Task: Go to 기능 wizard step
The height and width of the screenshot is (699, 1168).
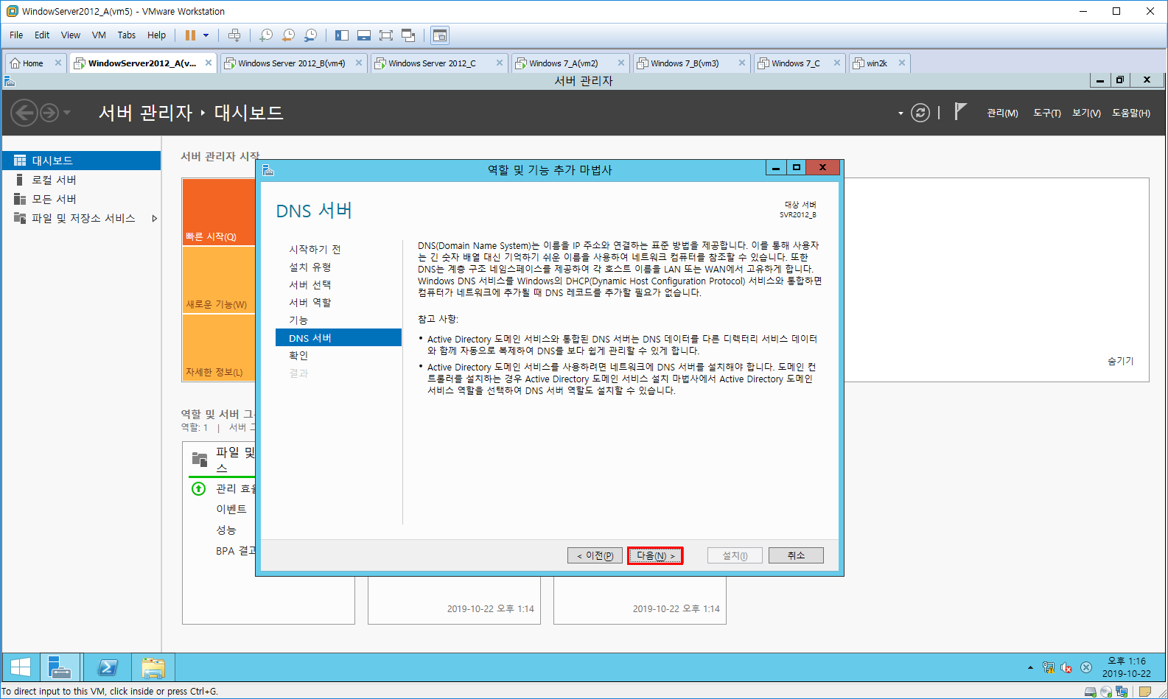Action: coord(298,320)
